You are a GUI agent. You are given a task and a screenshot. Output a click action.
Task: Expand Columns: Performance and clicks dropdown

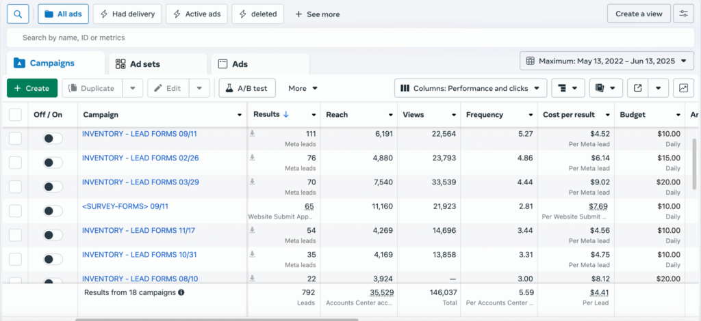471,88
